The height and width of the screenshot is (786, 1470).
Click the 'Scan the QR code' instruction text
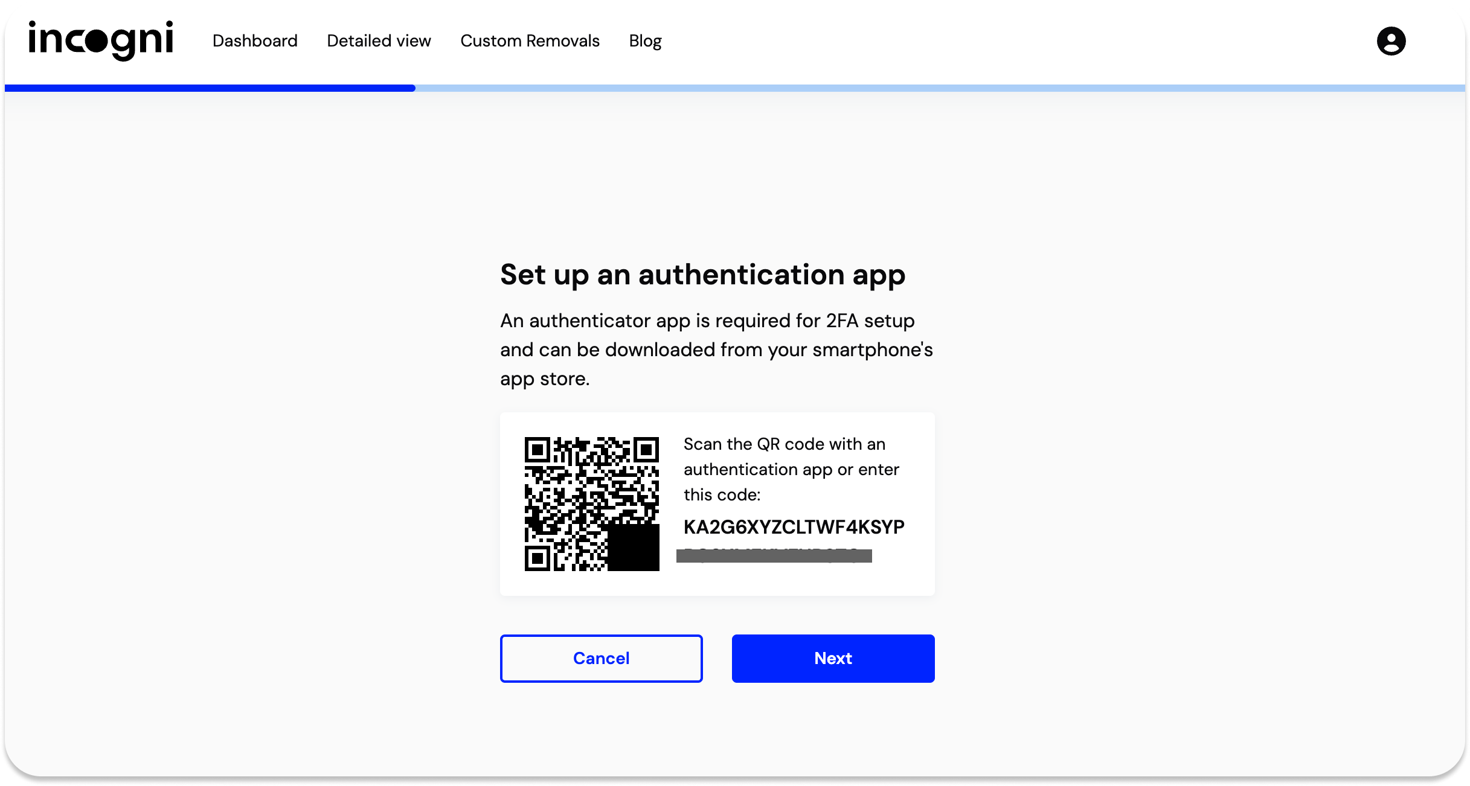[791, 469]
